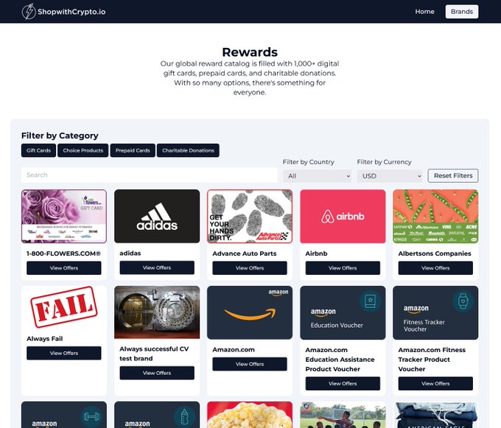
Task: Filter by Charitable Donations category
Action: coord(188,150)
